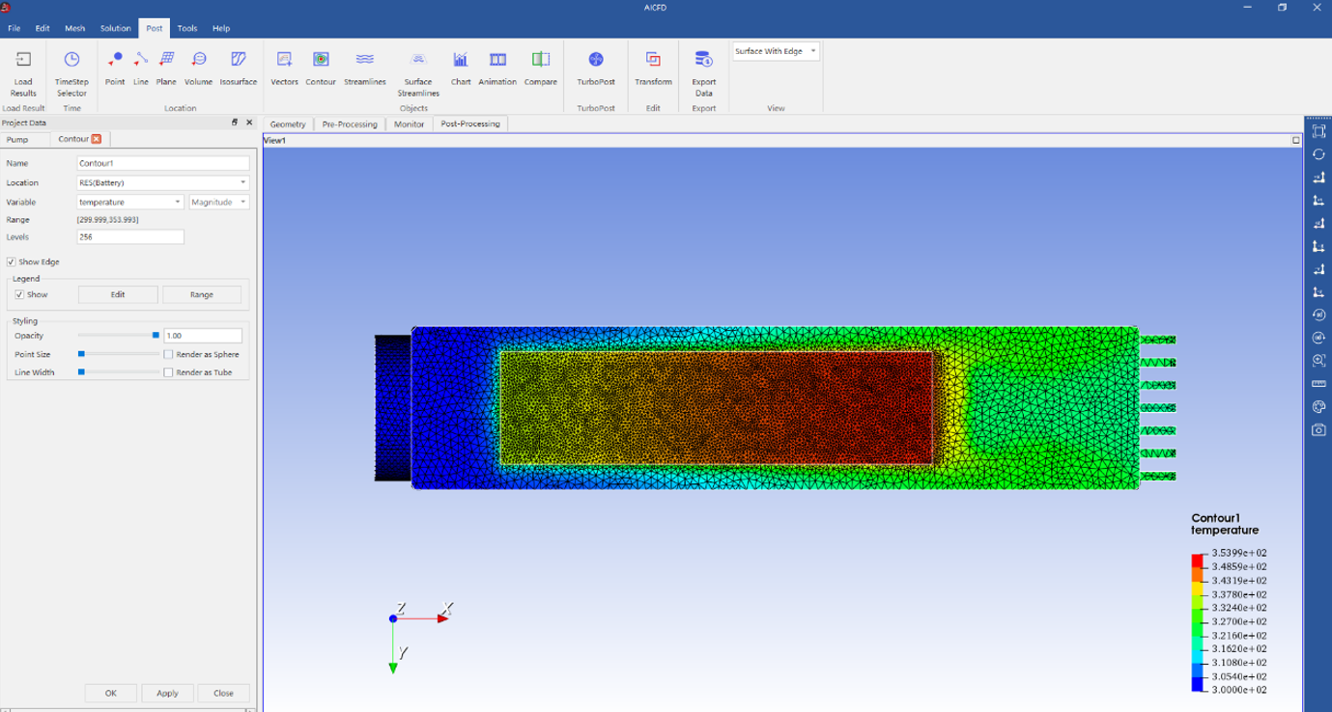The width and height of the screenshot is (1332, 712).
Task: Click the Name field Contour1
Action: [x=163, y=163]
